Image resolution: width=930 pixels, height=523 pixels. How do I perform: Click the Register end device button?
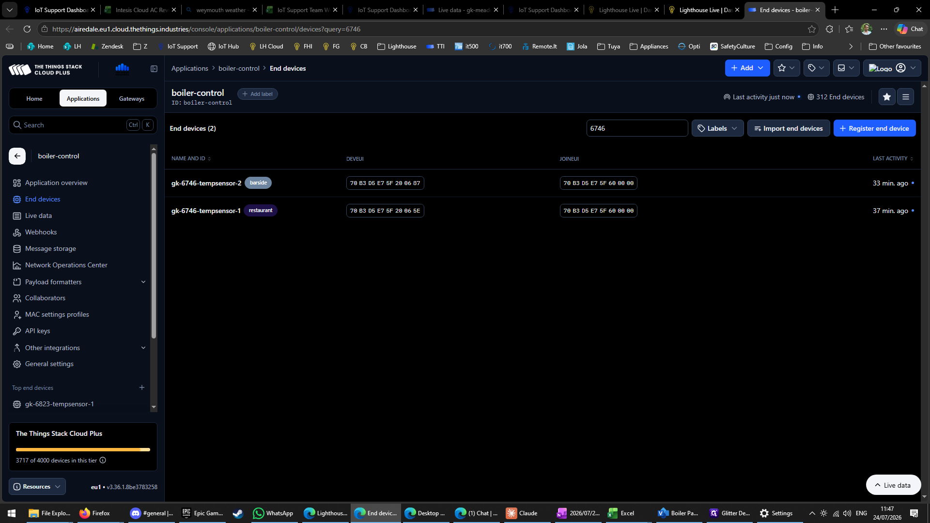(874, 128)
